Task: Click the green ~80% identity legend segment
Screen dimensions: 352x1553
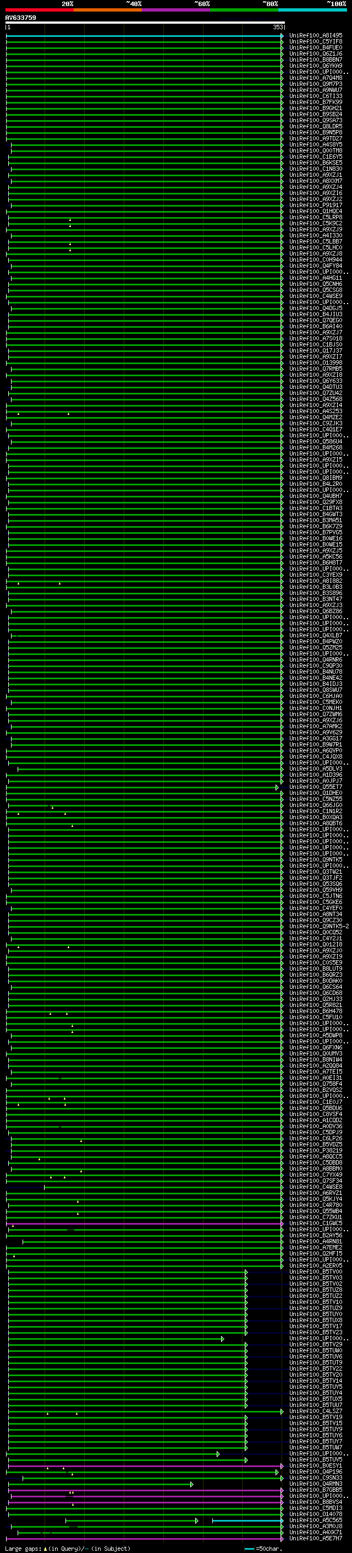Action: tap(244, 10)
